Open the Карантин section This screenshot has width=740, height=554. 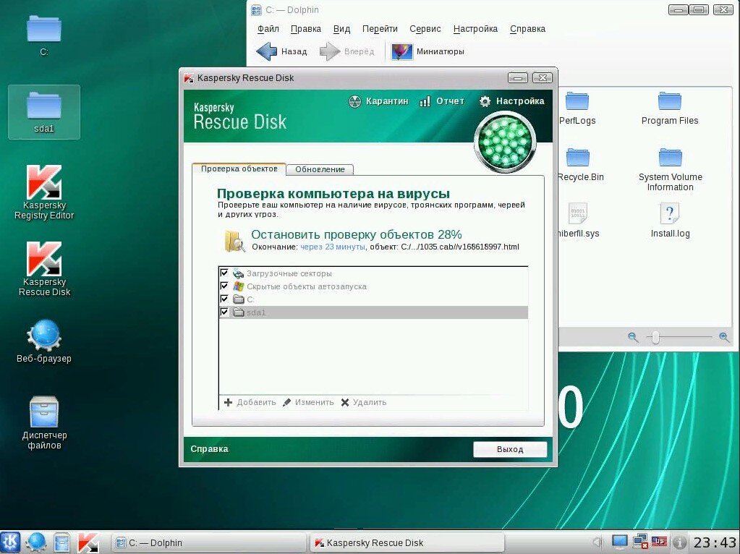click(x=378, y=101)
